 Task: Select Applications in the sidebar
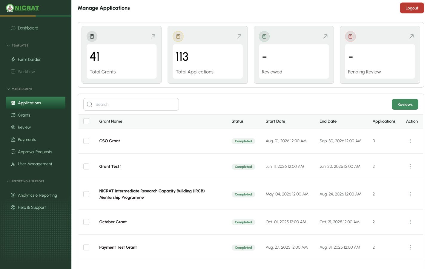(x=36, y=103)
